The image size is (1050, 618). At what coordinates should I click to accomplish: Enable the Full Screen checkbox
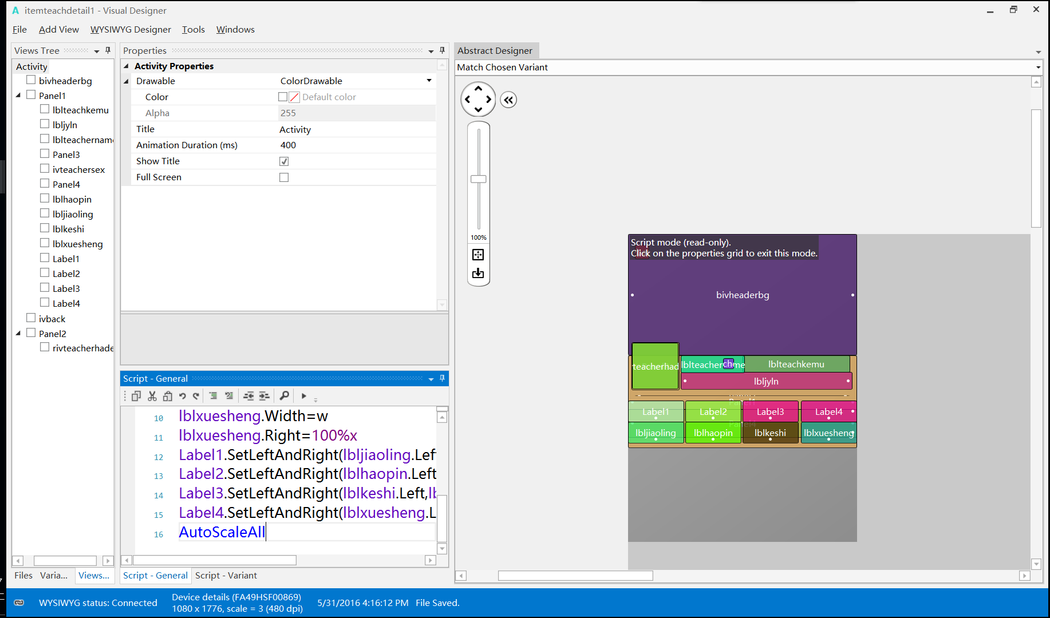284,177
